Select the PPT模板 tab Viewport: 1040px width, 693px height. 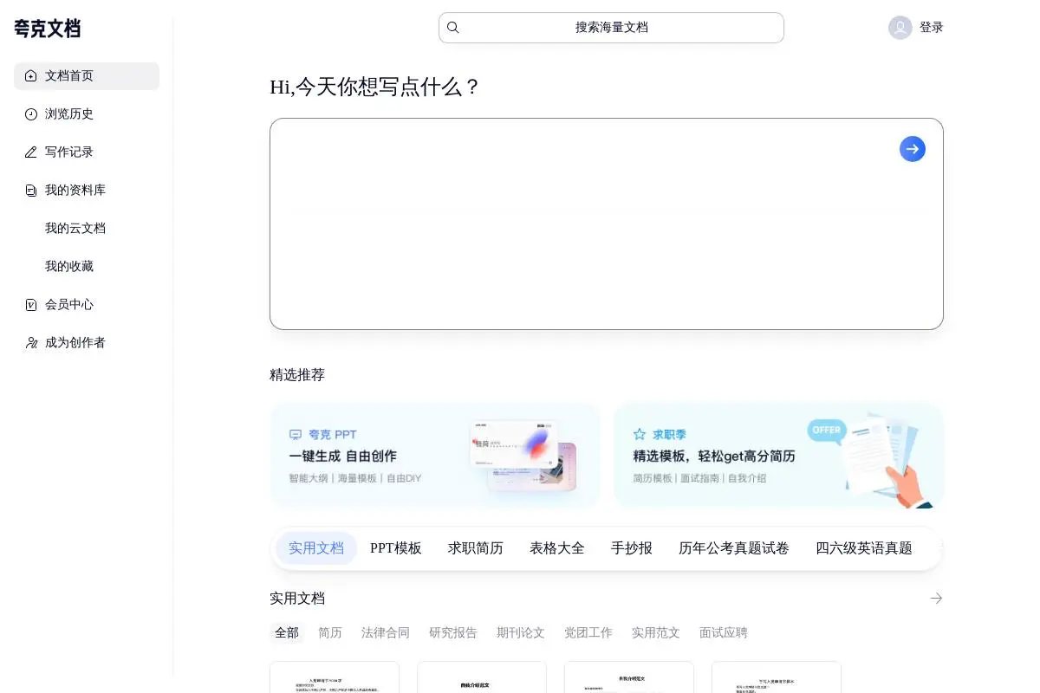pyautogui.click(x=396, y=548)
